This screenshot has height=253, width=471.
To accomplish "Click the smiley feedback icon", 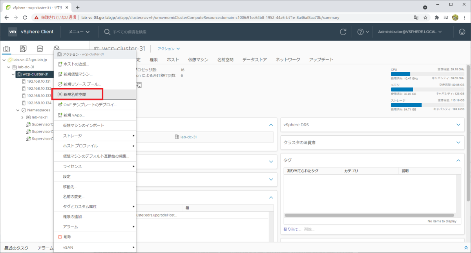I will pyautogui.click(x=462, y=32).
